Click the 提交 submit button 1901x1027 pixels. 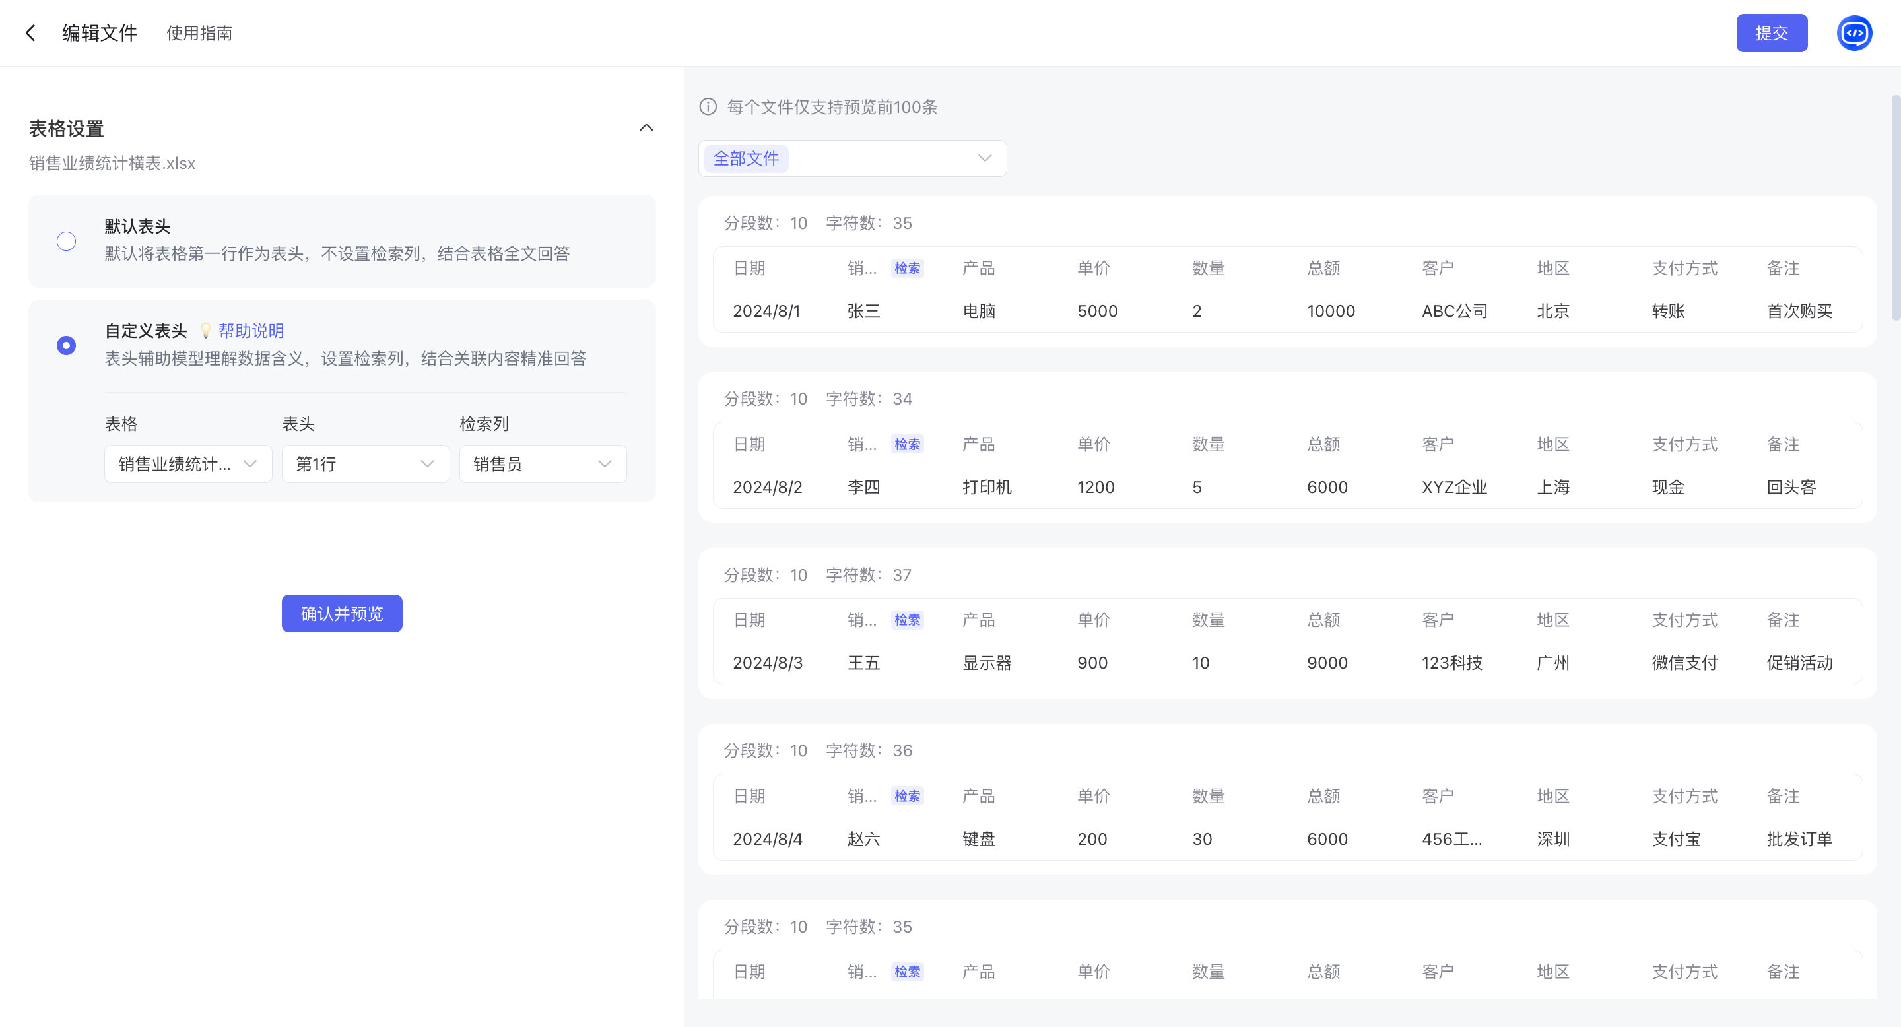(x=1772, y=32)
